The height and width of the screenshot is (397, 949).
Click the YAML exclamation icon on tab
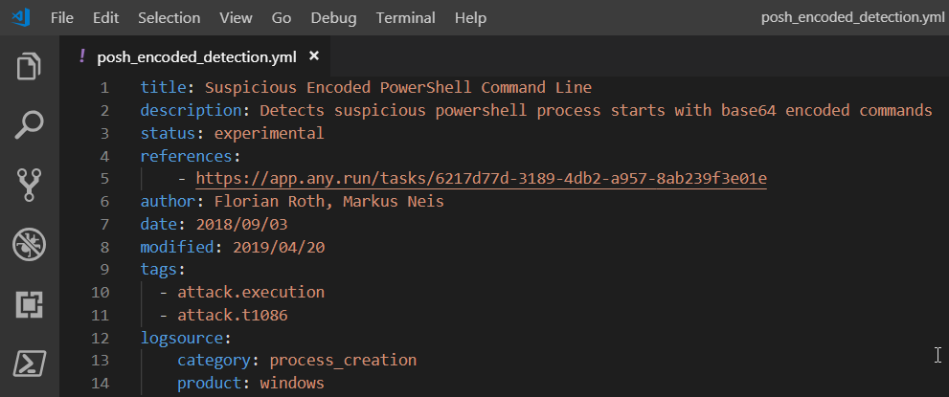click(81, 56)
